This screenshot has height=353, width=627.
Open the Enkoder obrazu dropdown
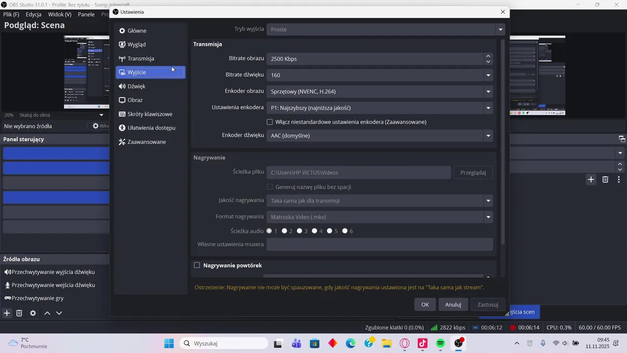point(380,91)
